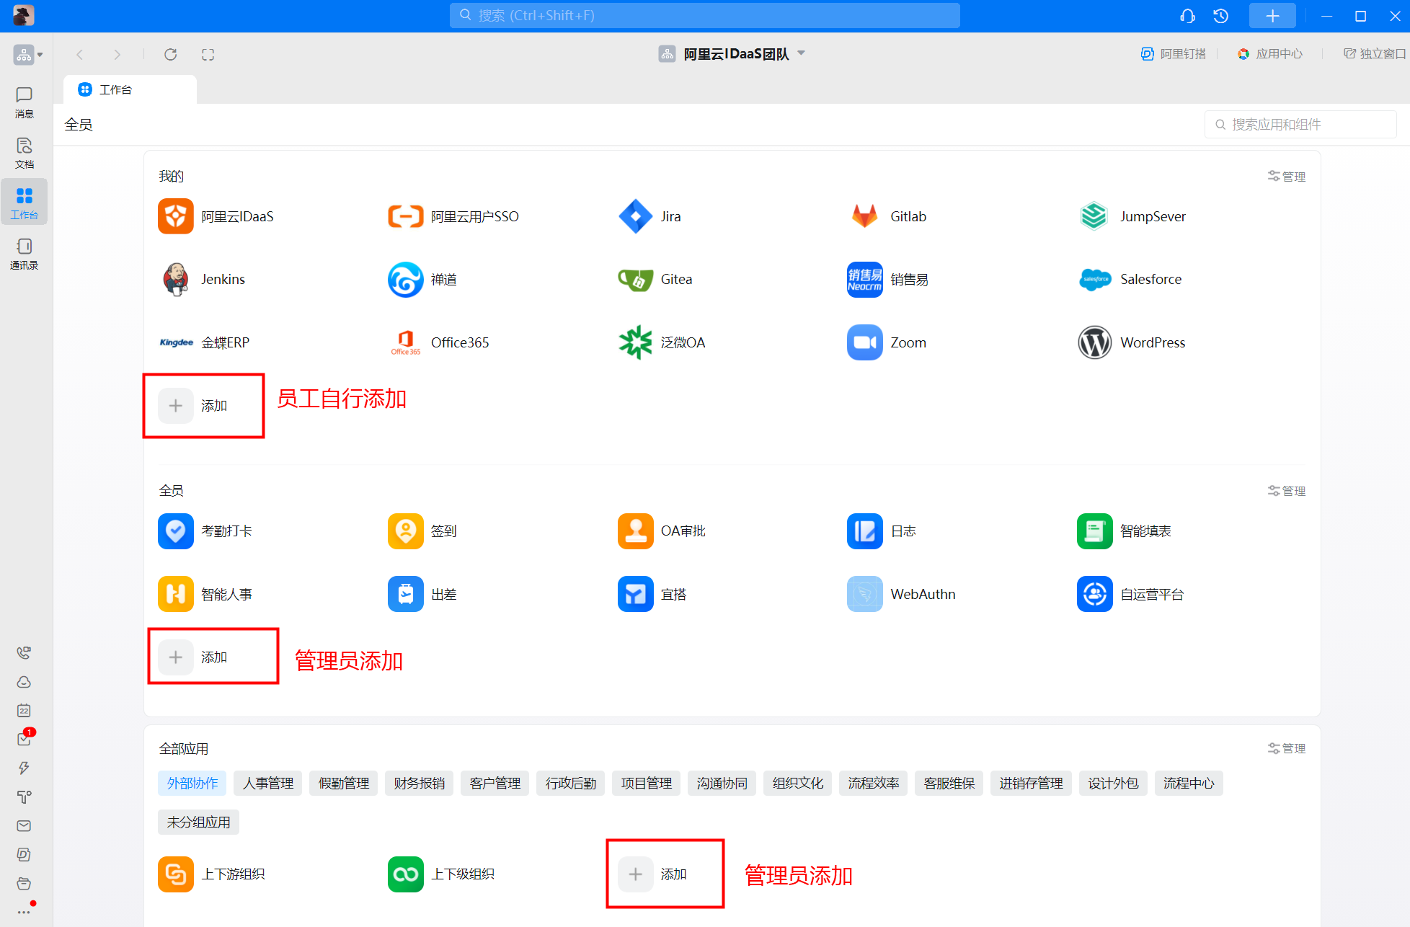This screenshot has width=1410, height=927.
Task: Open 文档 documents in sidebar
Action: [x=24, y=153]
